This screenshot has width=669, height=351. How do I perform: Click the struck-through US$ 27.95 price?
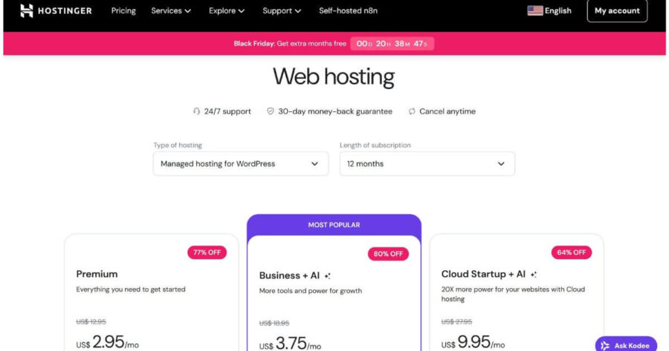(456, 321)
